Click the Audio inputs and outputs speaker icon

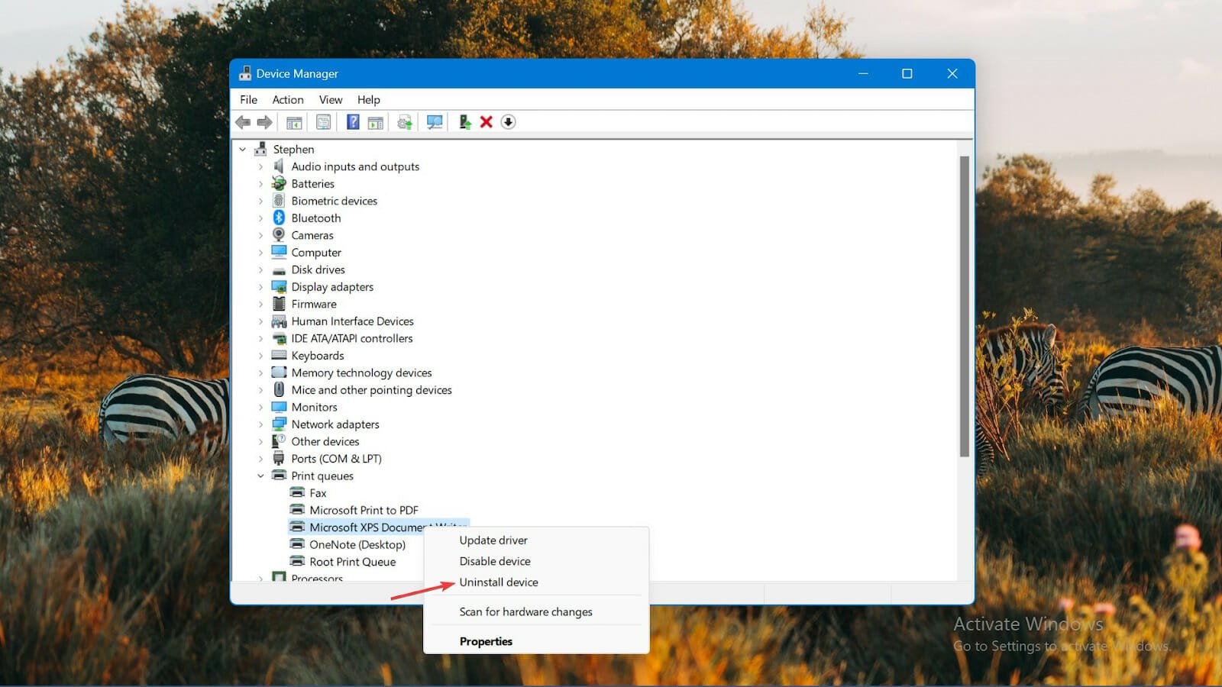click(279, 166)
